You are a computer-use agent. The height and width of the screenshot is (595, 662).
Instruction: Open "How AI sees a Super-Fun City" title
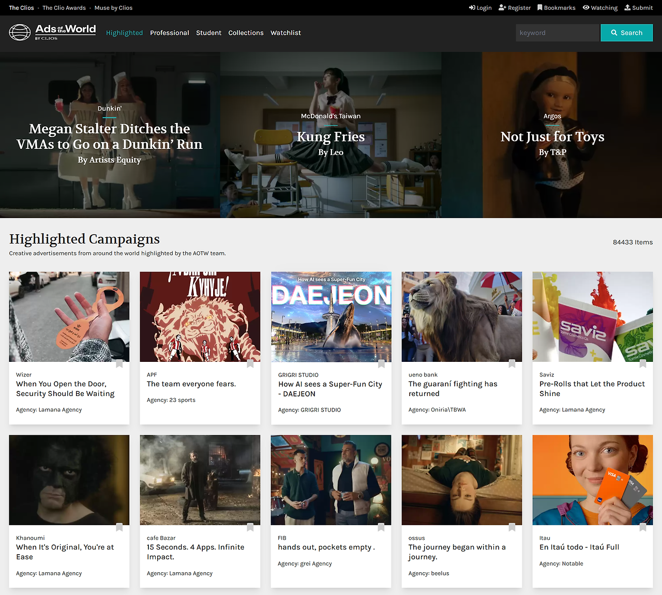(330, 389)
